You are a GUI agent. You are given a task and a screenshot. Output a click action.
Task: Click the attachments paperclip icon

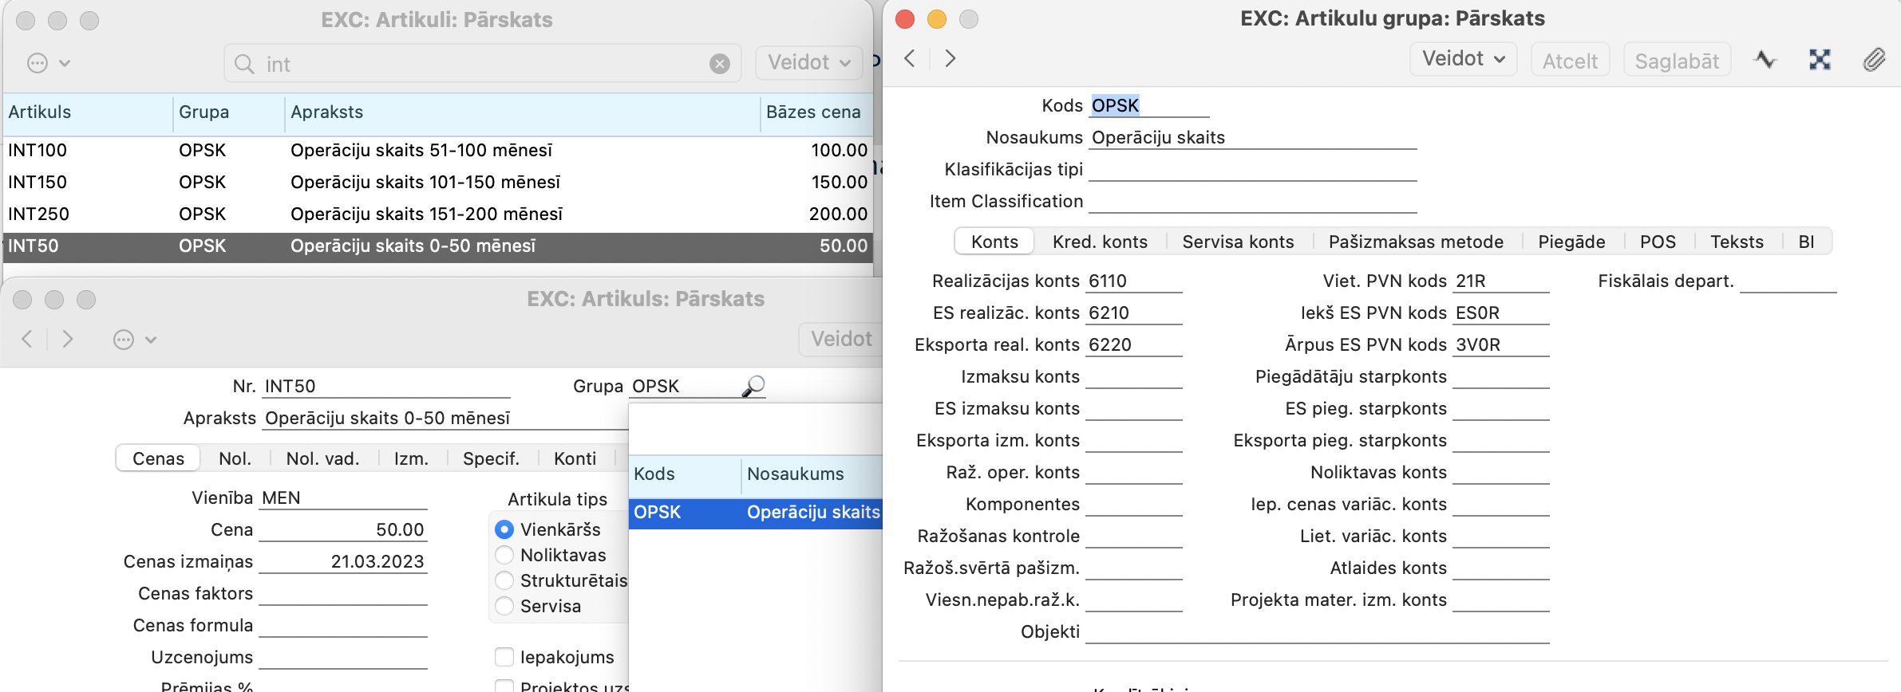[1873, 60]
